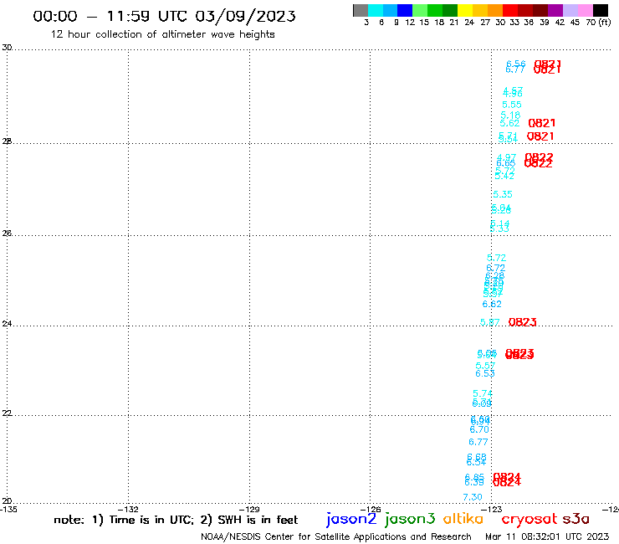Select the 's3a' legend label

point(576,519)
